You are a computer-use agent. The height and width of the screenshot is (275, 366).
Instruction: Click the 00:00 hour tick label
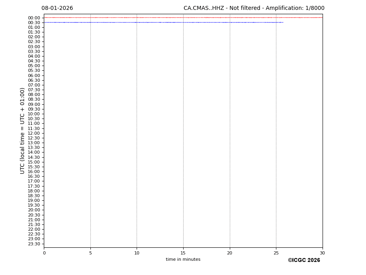tap(34, 18)
